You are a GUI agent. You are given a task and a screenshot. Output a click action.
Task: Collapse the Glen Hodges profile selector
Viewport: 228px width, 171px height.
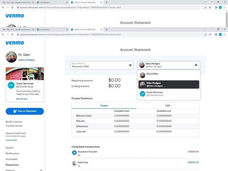tap(196, 65)
